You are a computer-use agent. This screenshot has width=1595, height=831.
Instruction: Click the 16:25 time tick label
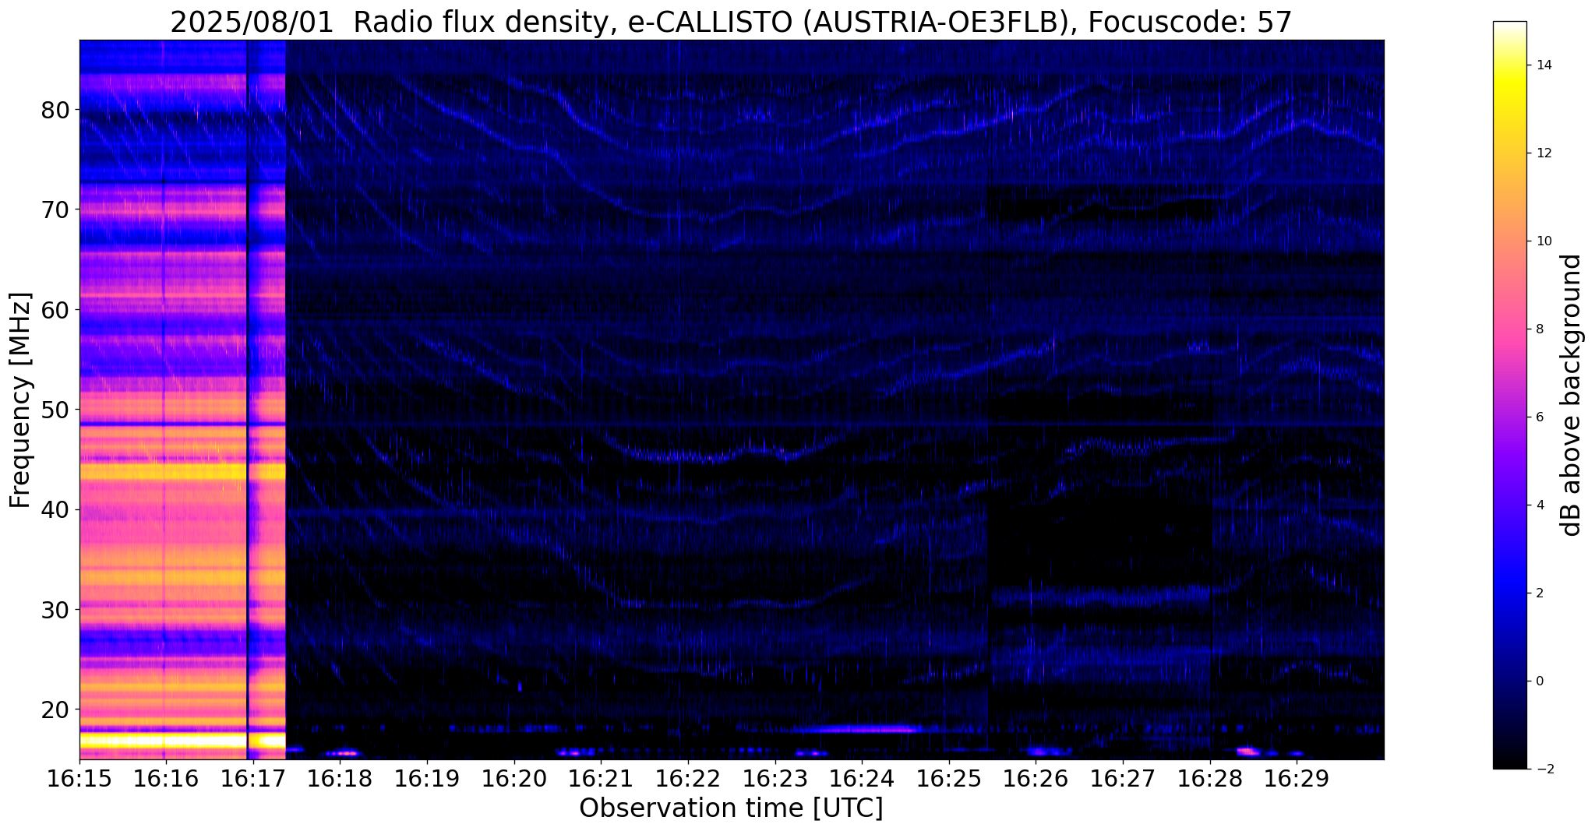tap(948, 779)
